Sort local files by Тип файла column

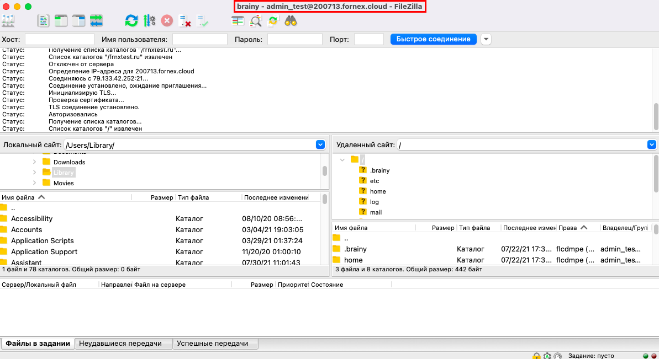(208, 197)
